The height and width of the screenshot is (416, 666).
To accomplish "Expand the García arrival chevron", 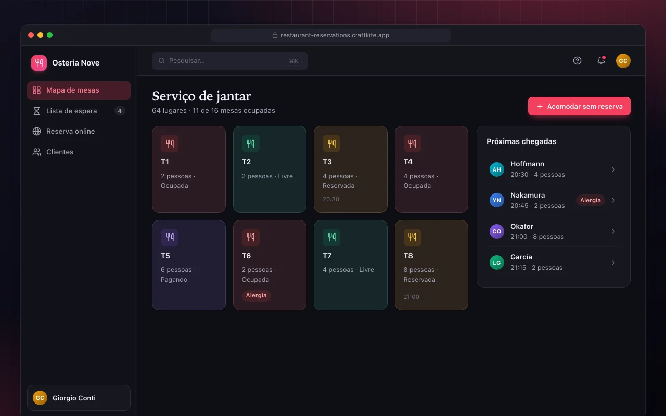I will (613, 263).
